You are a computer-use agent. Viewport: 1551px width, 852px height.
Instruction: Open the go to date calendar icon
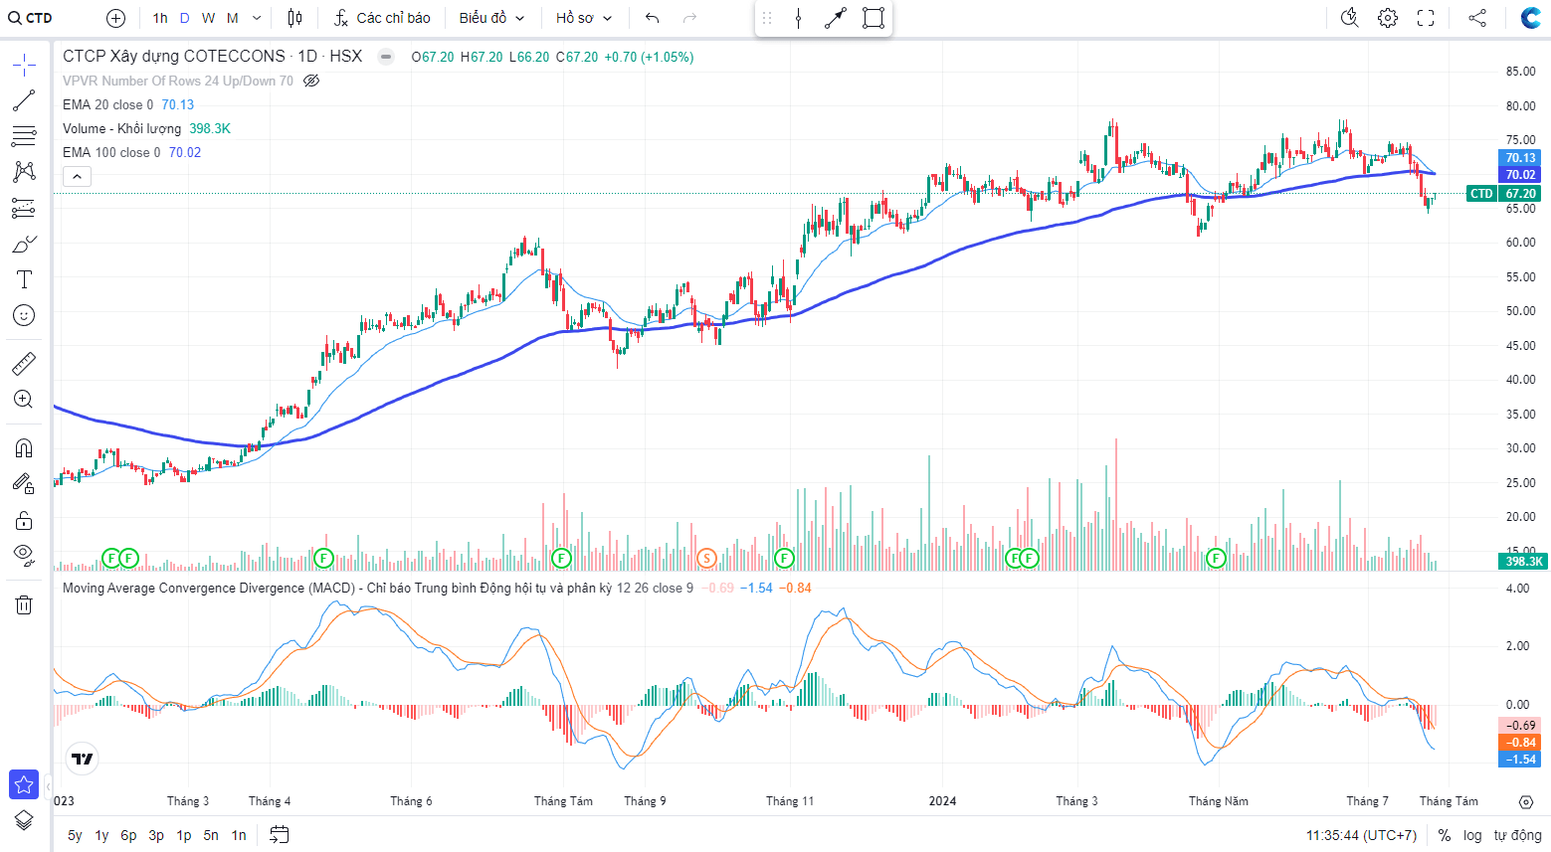[x=280, y=835]
